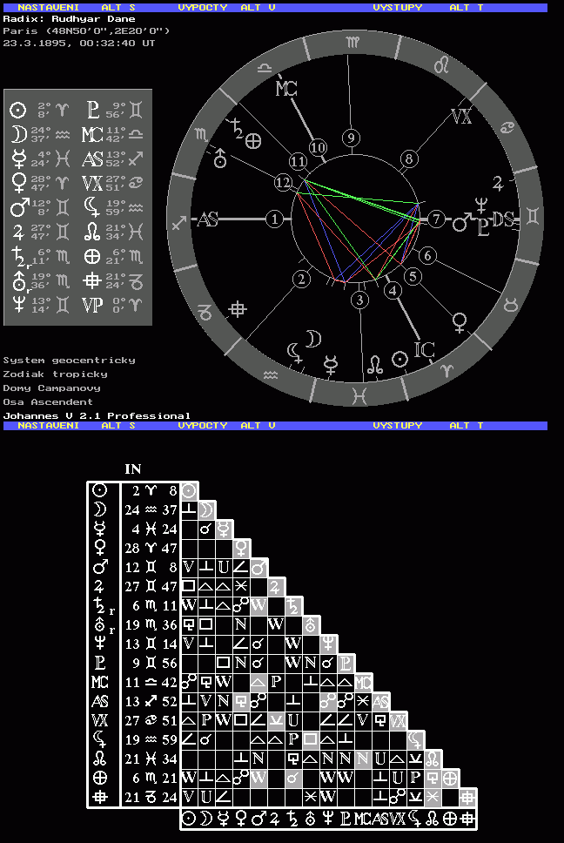Image resolution: width=564 pixels, height=843 pixels.
Task: Open the VYPOCTY menu in the top bar
Action: (203, 7)
